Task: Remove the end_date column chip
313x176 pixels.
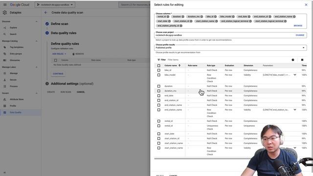Action: click(x=249, y=17)
